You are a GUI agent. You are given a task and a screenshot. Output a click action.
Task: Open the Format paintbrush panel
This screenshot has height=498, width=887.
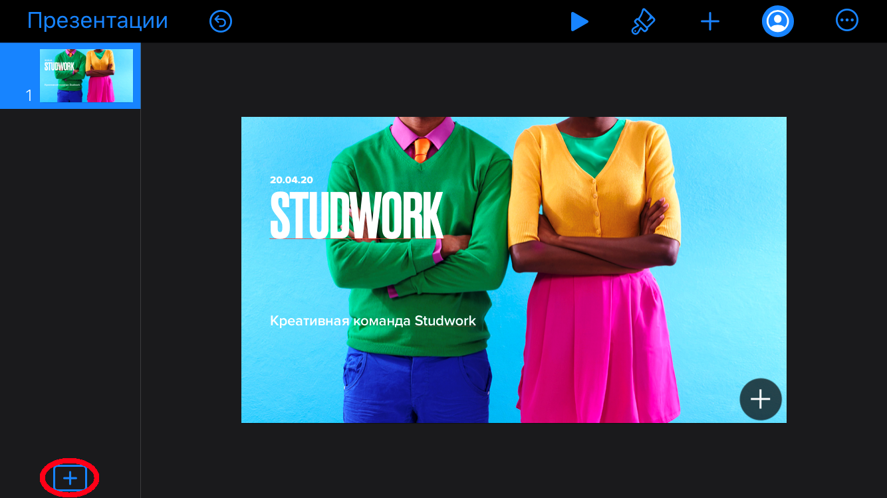643,22
